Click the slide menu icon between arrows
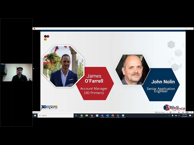The height and width of the screenshot is (145, 194). coord(170,112)
